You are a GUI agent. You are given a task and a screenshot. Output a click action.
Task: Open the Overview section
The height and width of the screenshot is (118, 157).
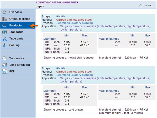coord(16,12)
